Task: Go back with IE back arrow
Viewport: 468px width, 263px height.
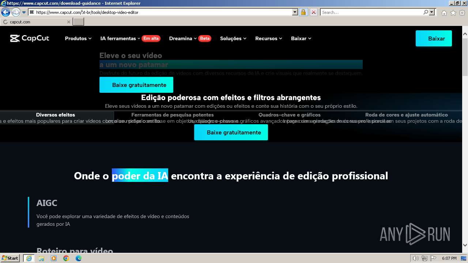Action: 5,12
